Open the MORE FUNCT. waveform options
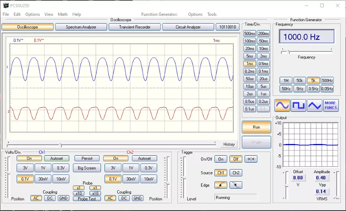346x211 pixels. 331,105
